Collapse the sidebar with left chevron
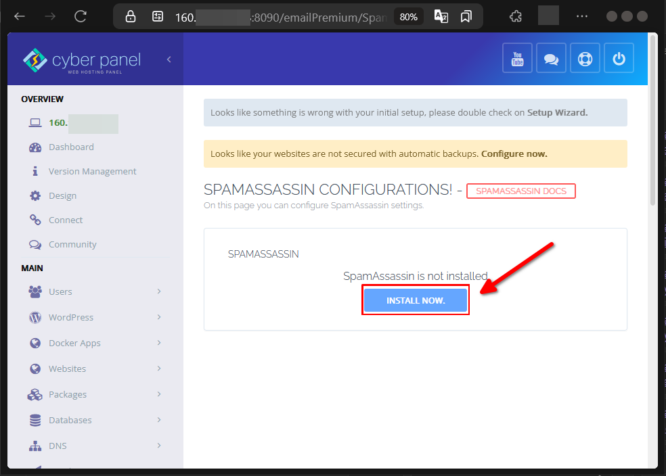The width and height of the screenshot is (666, 476). (169, 59)
